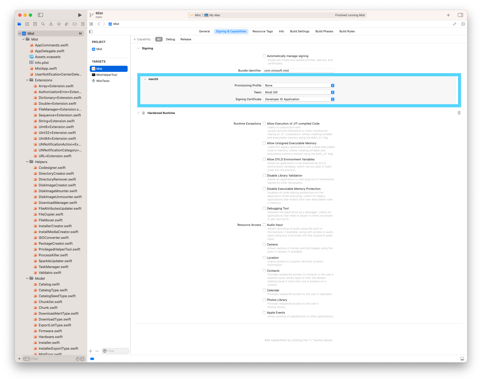
Task: Toggle the debug area at bottom right
Action: pyautogui.click(x=462, y=359)
